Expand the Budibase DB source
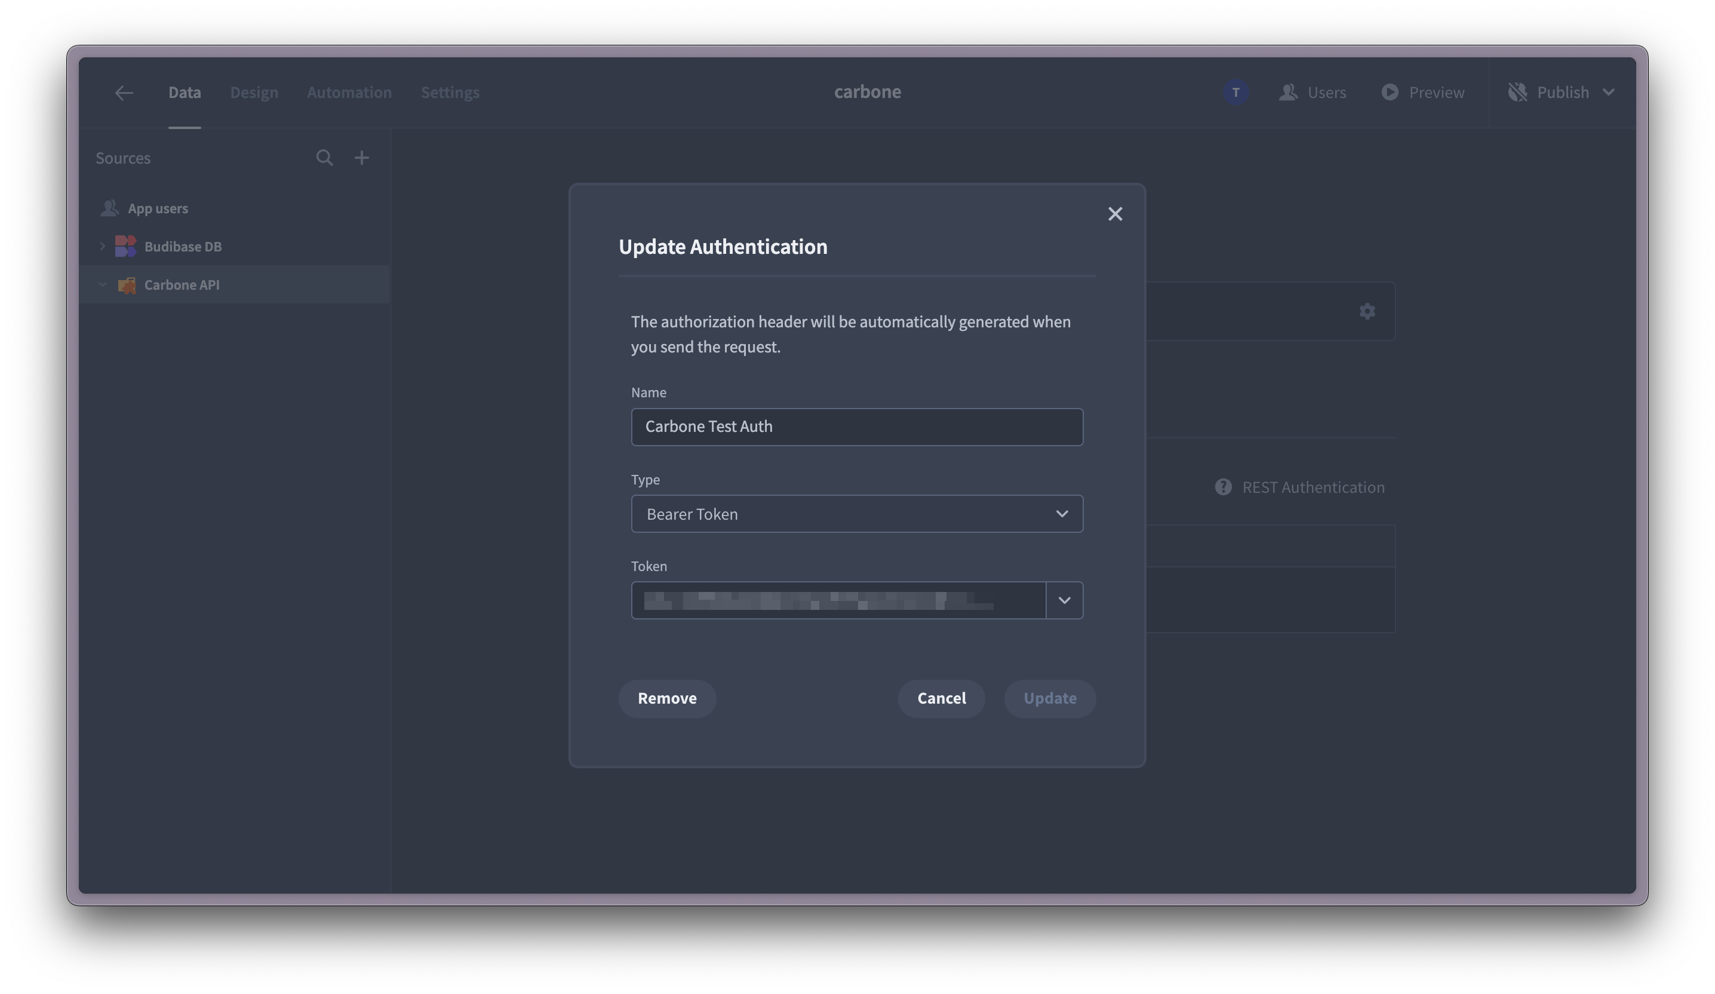The image size is (1715, 994). pyautogui.click(x=102, y=246)
